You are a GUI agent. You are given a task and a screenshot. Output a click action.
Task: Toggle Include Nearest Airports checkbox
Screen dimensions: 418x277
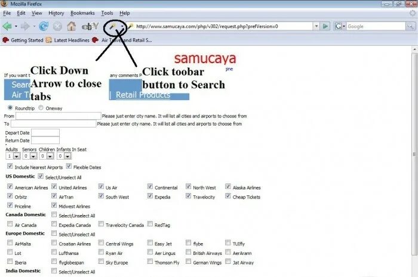pyautogui.click(x=10, y=166)
